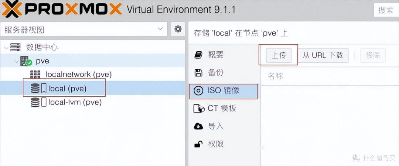Click the Proxmox logo
Image resolution: width=399 pixels, height=166 pixels.
click(x=61, y=9)
